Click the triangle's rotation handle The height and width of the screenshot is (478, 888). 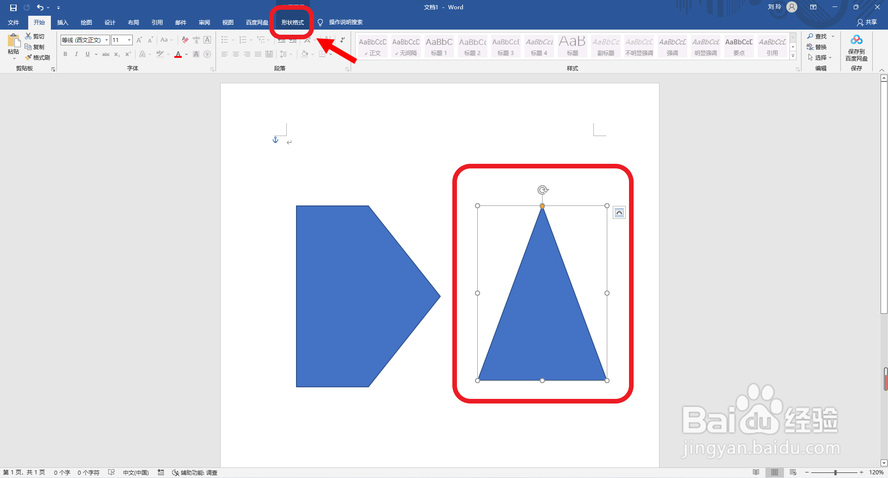coord(543,190)
